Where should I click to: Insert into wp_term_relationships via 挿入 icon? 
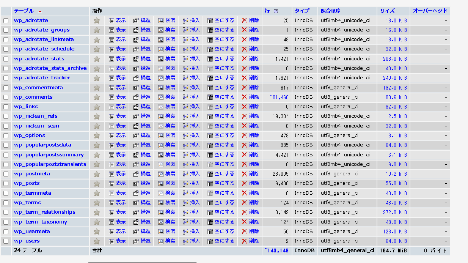185,212
